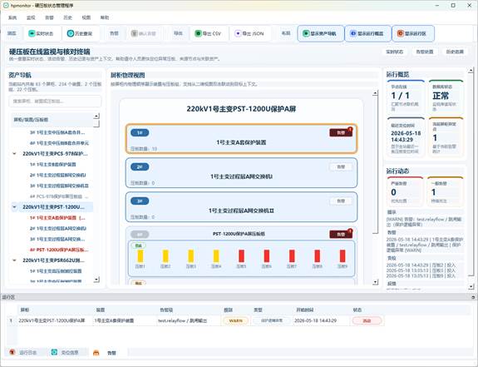Collapse the 220kV1号主变PST-1200U tree node
This screenshot has height=367, width=478.
point(14,207)
